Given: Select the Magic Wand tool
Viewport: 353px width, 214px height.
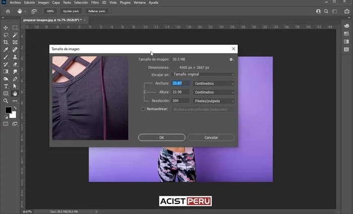Looking at the screenshot, I should (x=15, y=35).
